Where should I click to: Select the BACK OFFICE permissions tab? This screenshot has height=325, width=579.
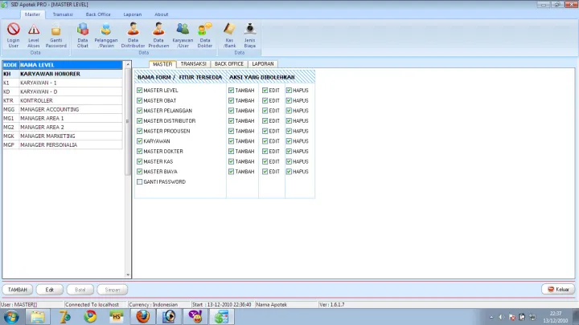tap(229, 63)
